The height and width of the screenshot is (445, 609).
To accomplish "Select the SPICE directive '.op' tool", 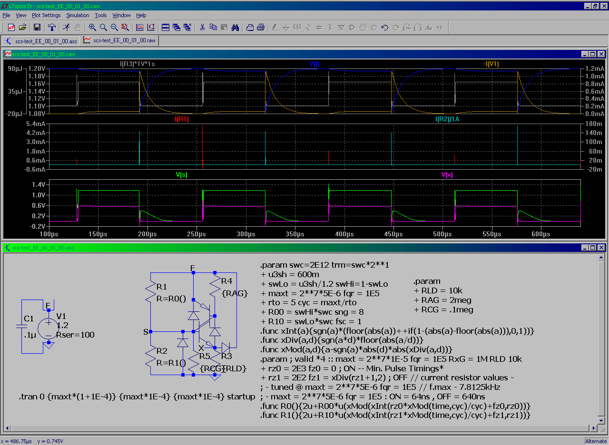I will pos(440,28).
